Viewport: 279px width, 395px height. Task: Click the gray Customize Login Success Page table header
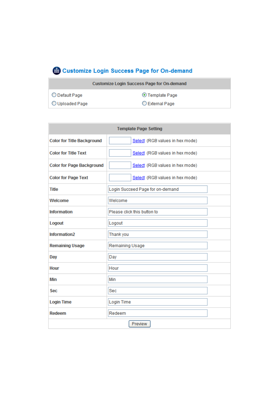139,84
